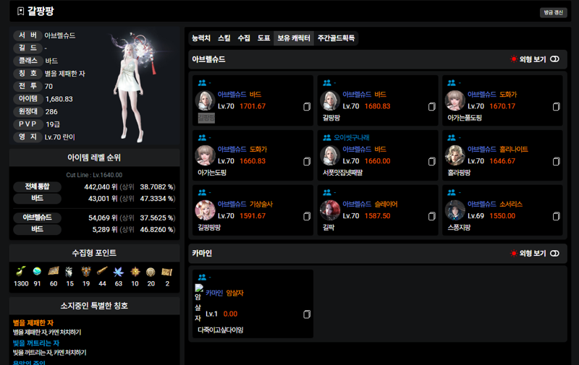Click portrait of 길팡팡팡 기상술사
This screenshot has width=579, height=365.
click(x=205, y=210)
